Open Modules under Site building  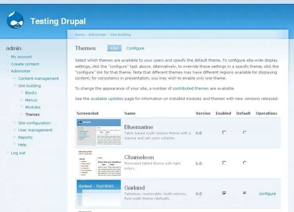point(33,107)
